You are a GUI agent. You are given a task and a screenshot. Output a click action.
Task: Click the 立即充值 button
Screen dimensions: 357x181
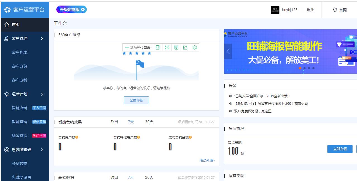coord(340,149)
